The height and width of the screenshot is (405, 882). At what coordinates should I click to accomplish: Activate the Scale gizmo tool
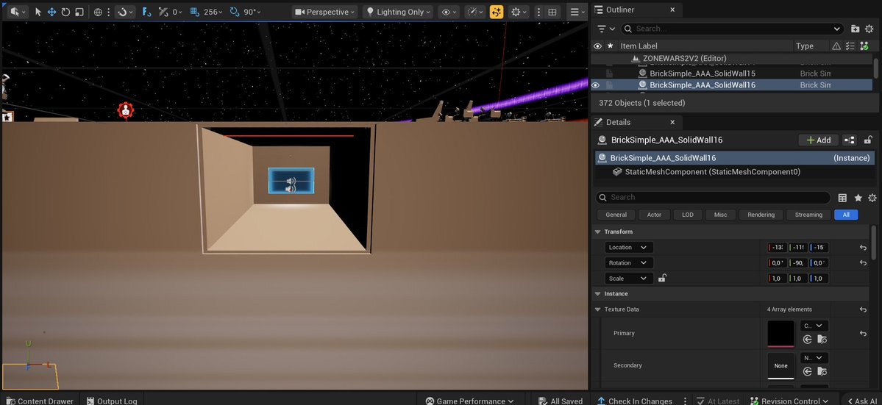coord(79,12)
